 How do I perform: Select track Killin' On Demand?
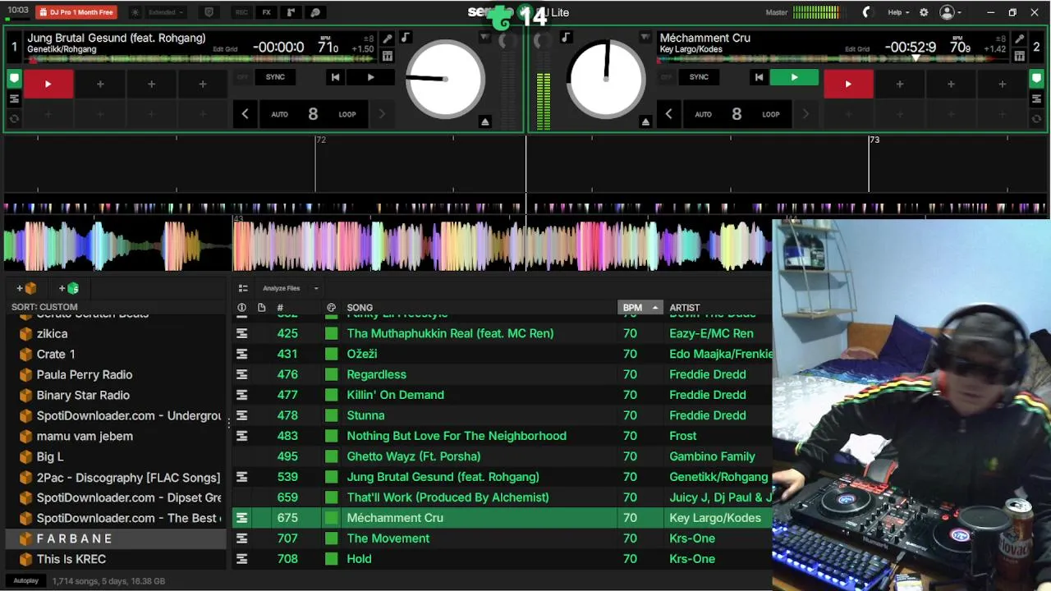tap(396, 395)
